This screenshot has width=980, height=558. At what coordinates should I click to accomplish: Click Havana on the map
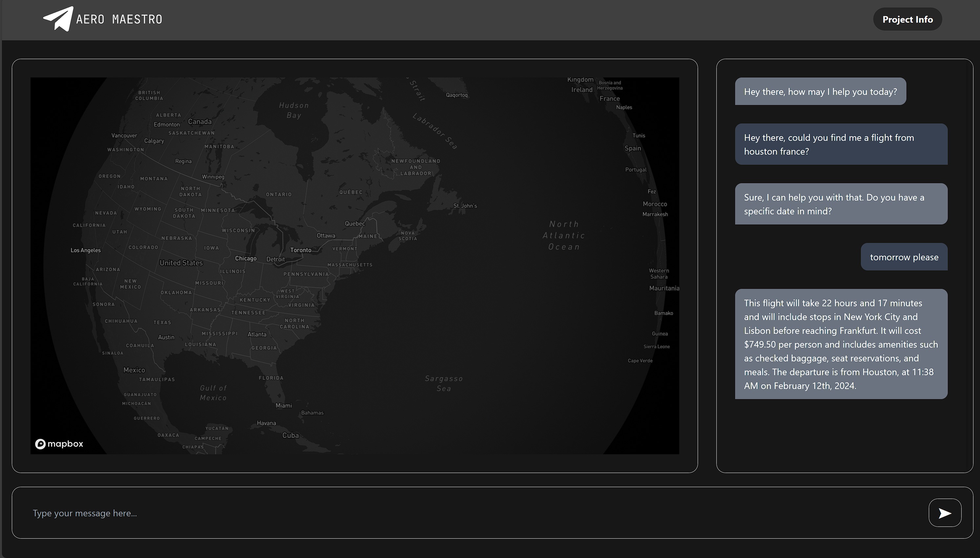pos(266,423)
